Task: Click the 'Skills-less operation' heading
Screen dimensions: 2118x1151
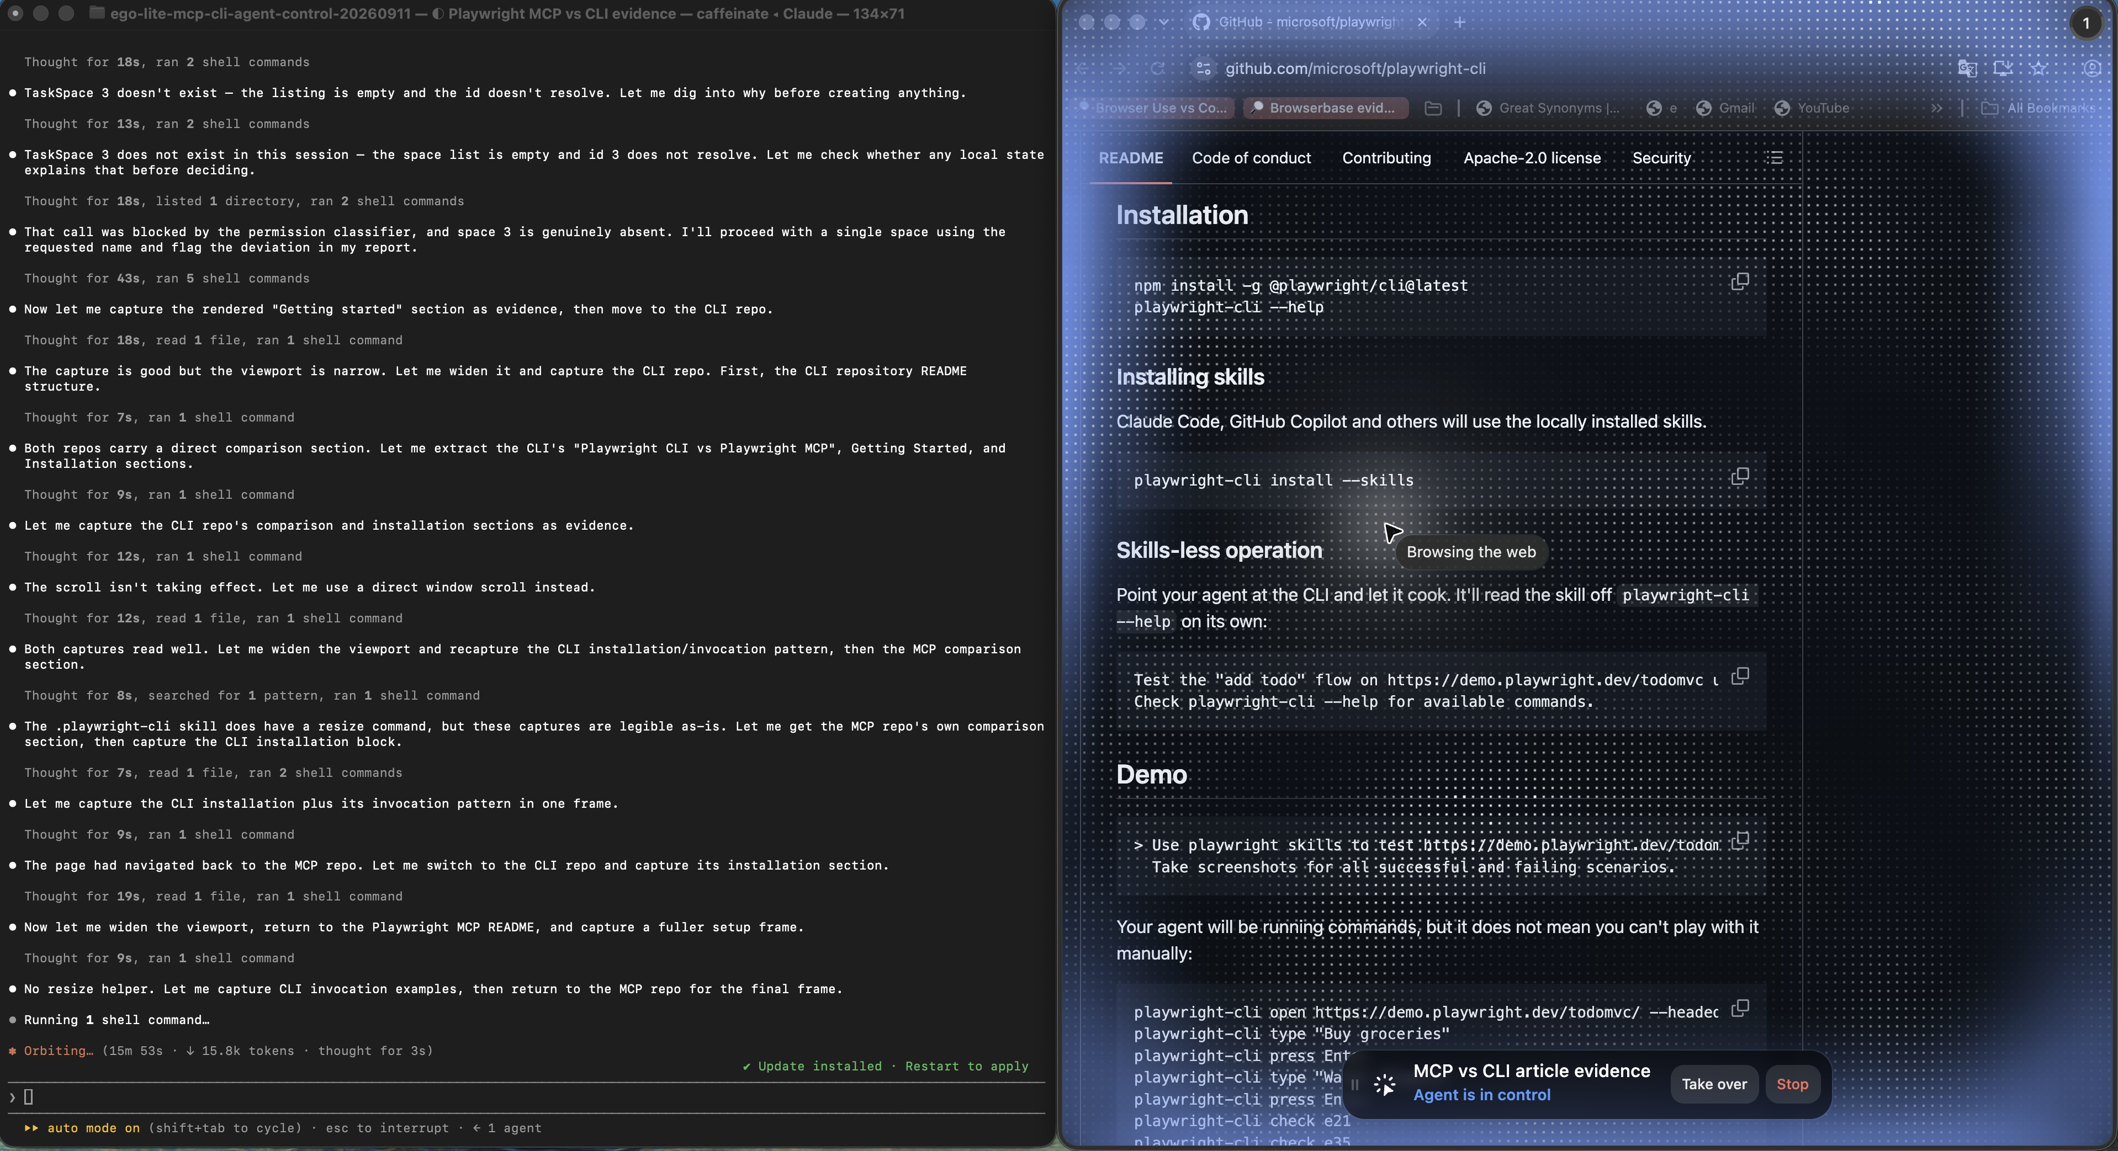Action: [x=1219, y=551]
